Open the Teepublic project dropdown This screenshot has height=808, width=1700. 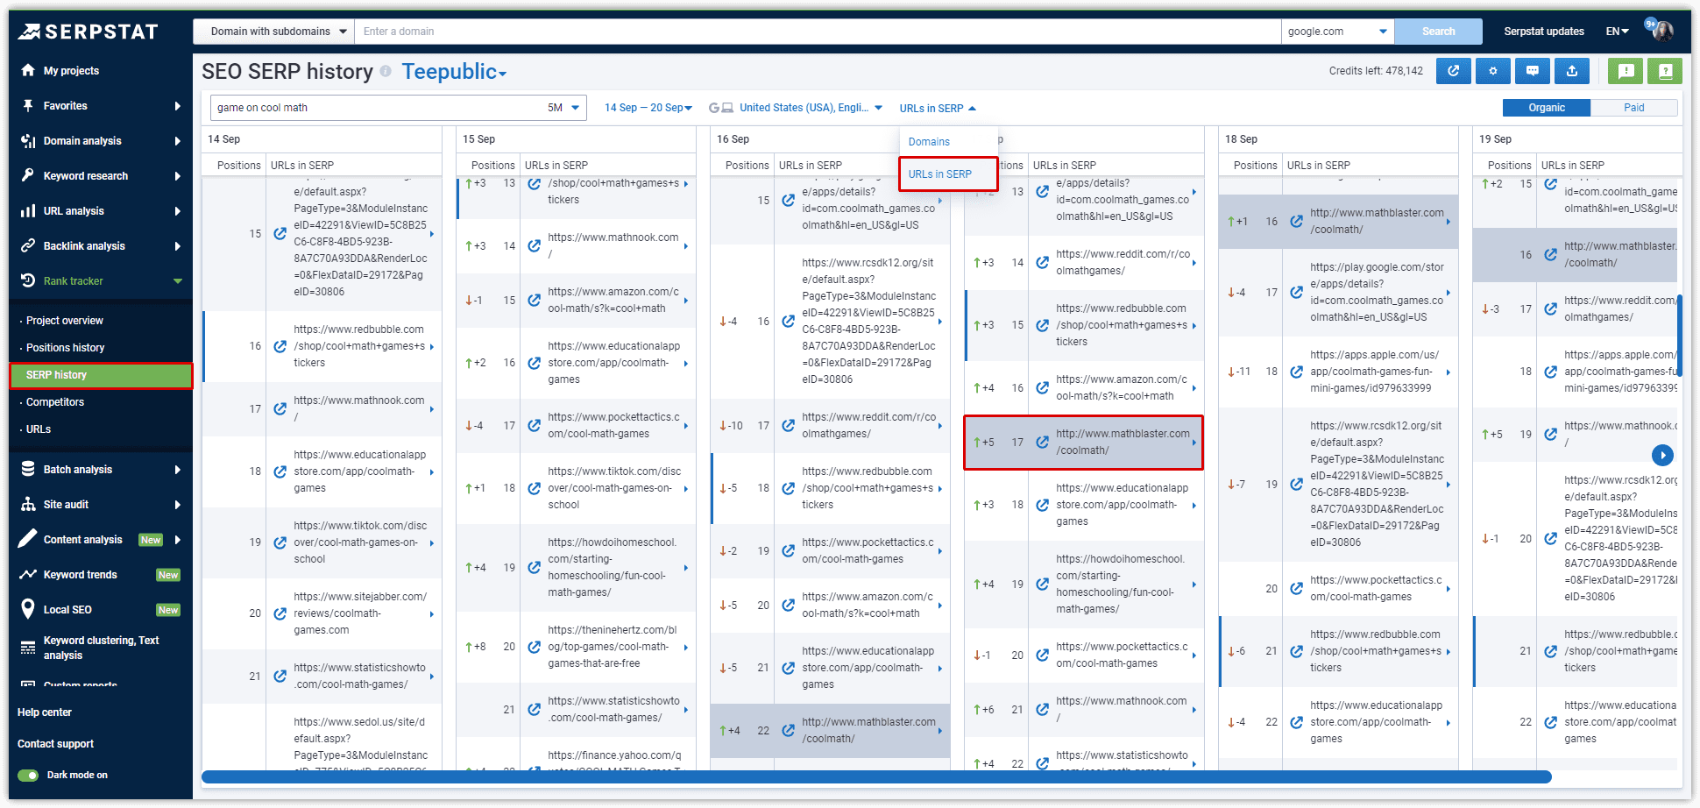(x=454, y=72)
